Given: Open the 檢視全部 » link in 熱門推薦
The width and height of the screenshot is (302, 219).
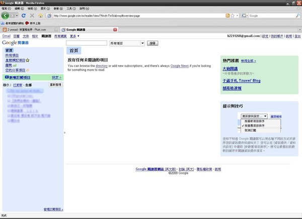Looking at the screenshot, I should [249, 61].
